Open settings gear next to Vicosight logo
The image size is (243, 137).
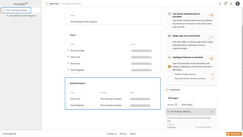pos(26,3)
